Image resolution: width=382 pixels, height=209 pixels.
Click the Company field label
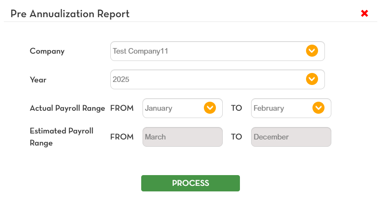click(47, 51)
